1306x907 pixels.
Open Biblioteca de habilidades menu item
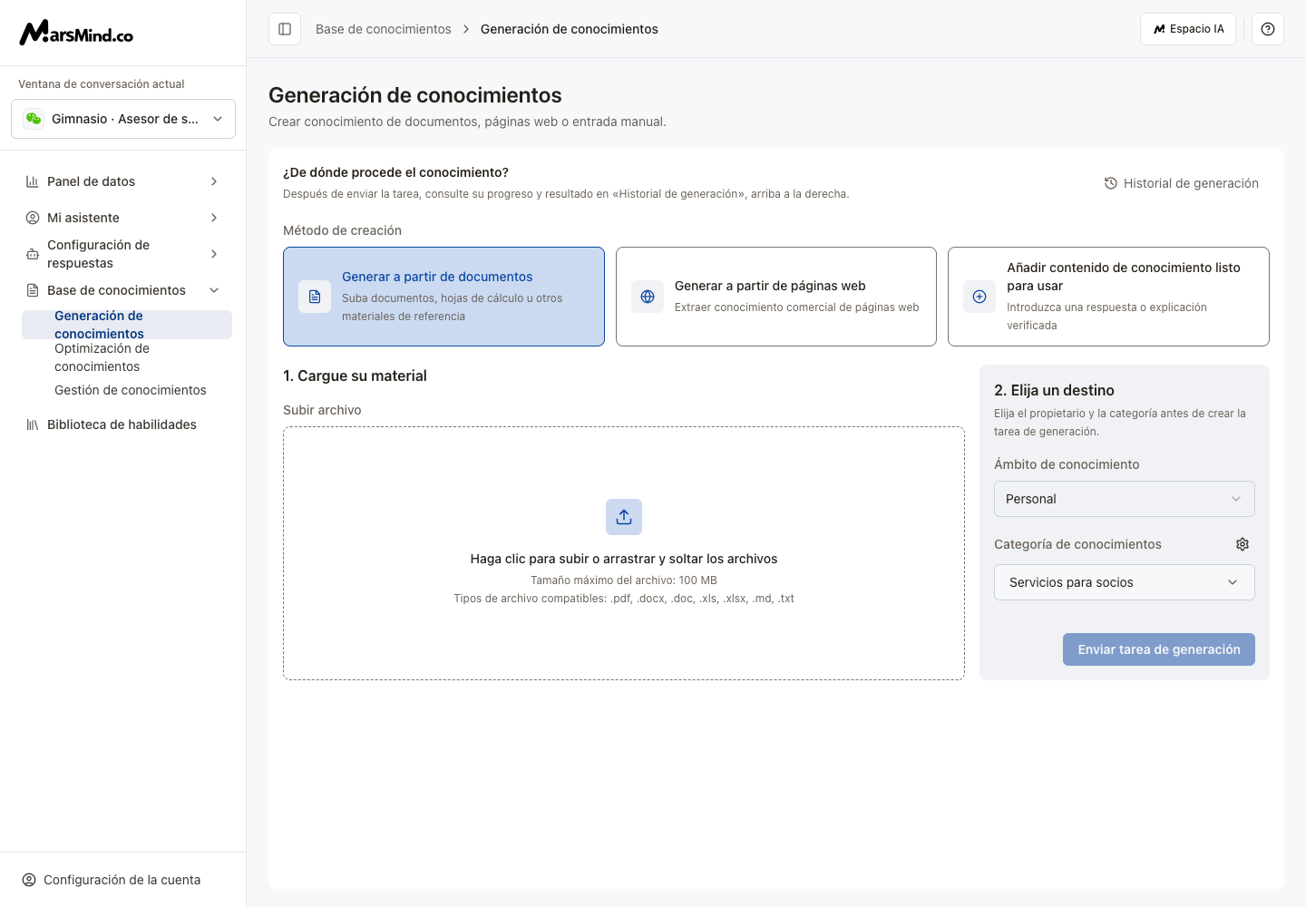[123, 424]
